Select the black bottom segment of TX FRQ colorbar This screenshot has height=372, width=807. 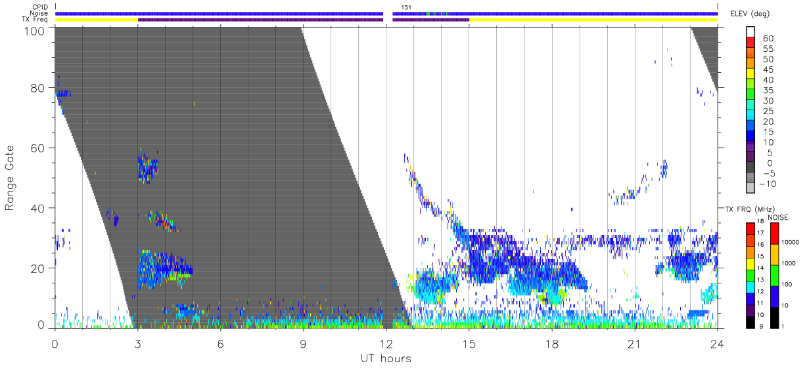click(750, 321)
